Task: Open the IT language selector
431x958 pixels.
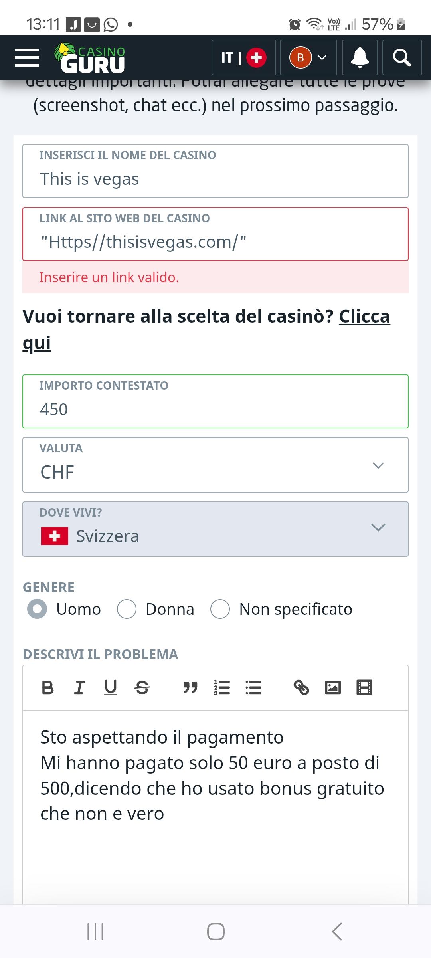Action: point(243,58)
